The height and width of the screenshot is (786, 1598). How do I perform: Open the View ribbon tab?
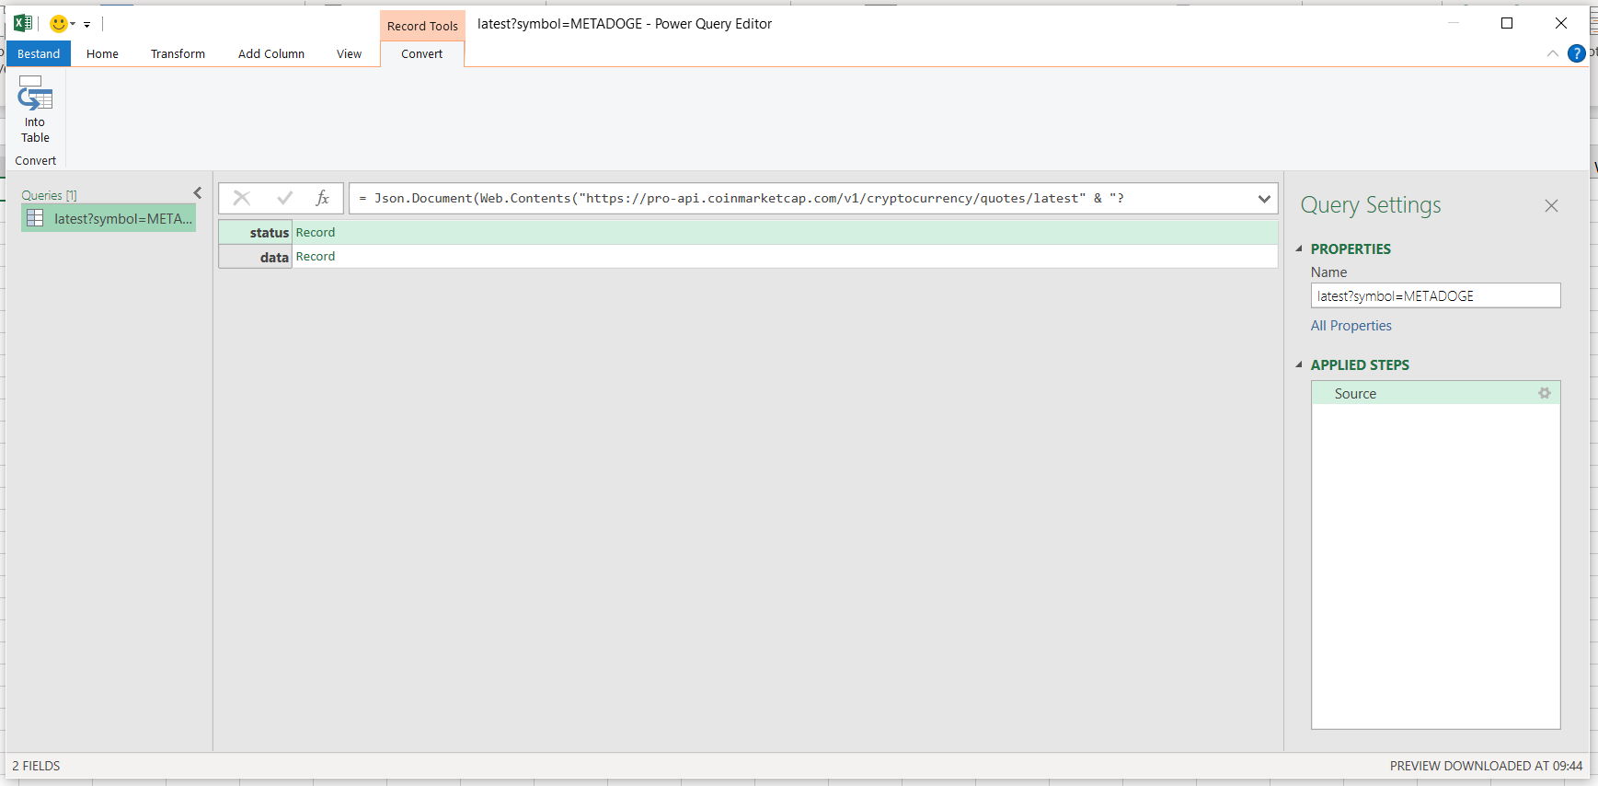(349, 53)
